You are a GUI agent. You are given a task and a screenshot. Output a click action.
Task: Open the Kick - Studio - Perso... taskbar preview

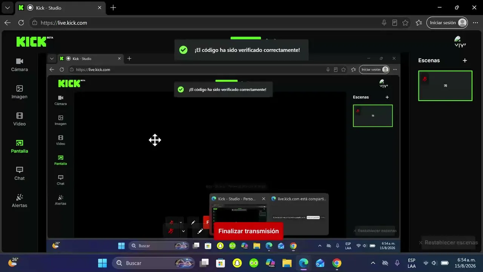click(x=239, y=215)
